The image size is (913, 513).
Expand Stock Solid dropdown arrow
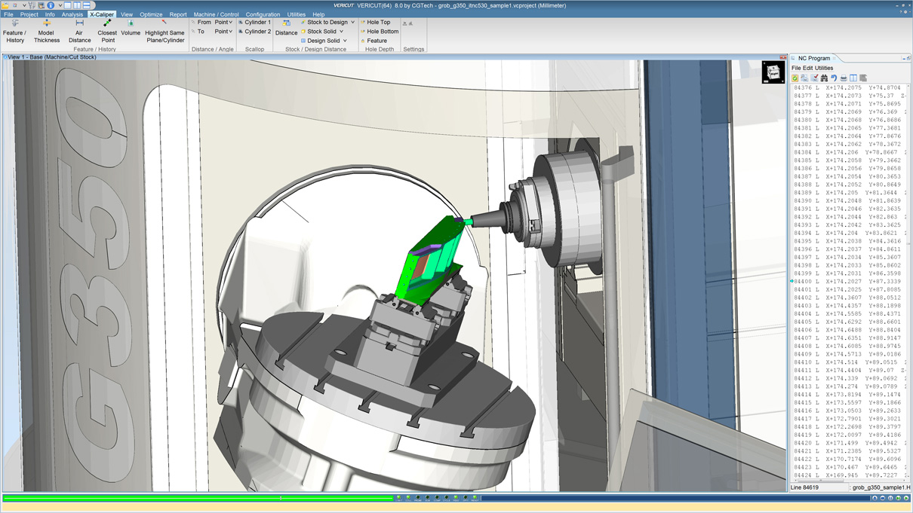coord(341,32)
